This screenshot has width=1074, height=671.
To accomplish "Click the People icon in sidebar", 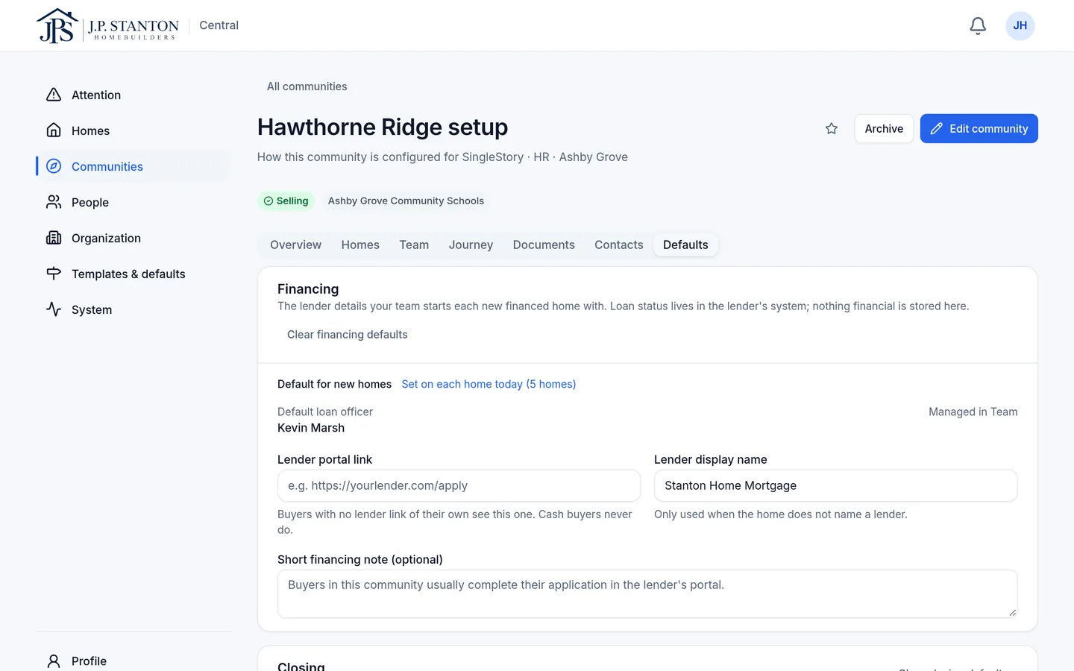I will point(54,202).
